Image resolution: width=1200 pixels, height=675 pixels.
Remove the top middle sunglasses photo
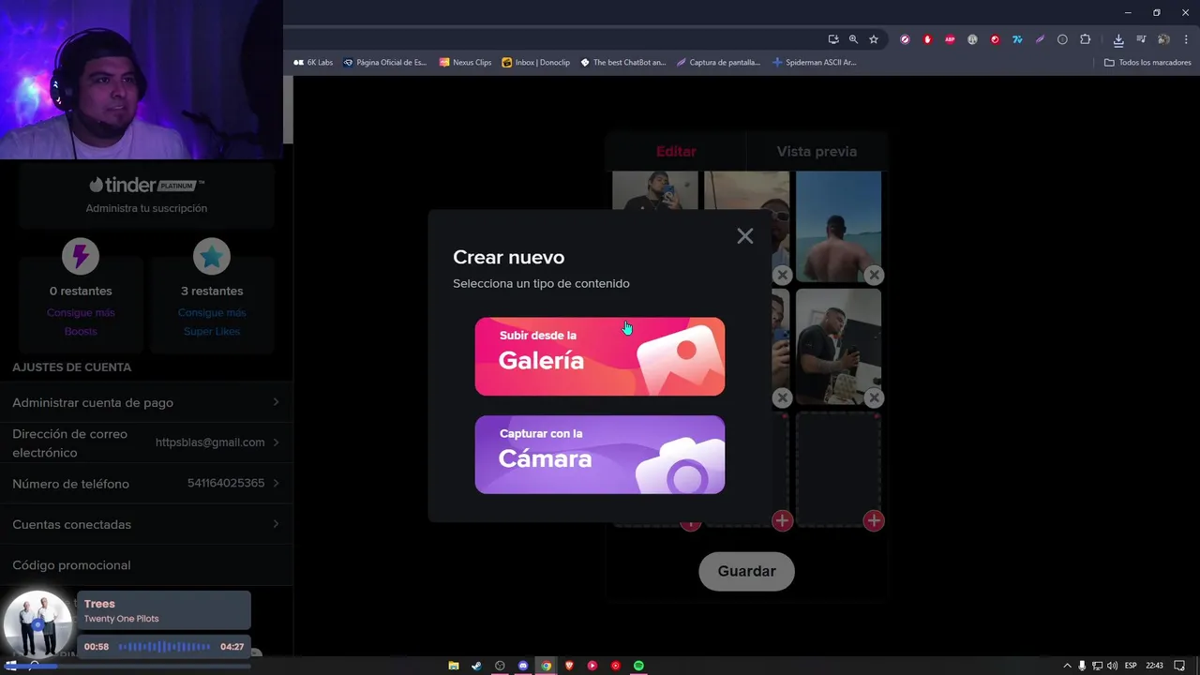[782, 275]
